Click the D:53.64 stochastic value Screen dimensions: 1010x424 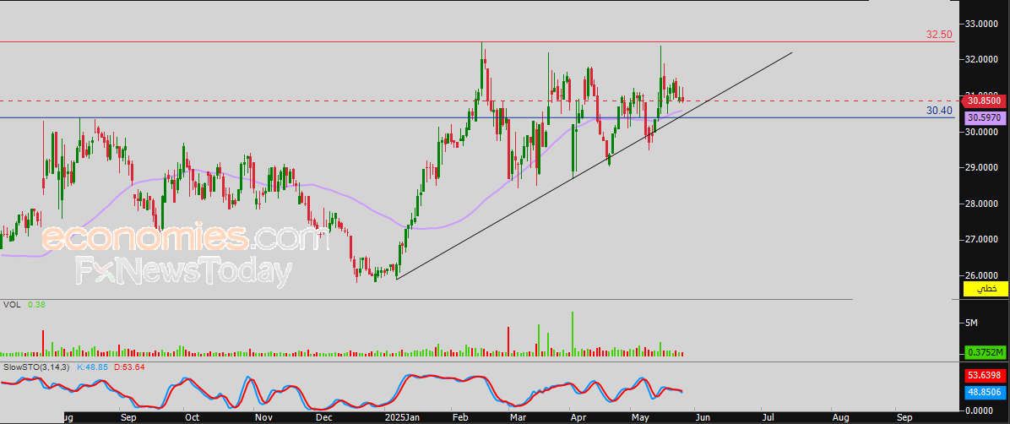[x=129, y=367]
